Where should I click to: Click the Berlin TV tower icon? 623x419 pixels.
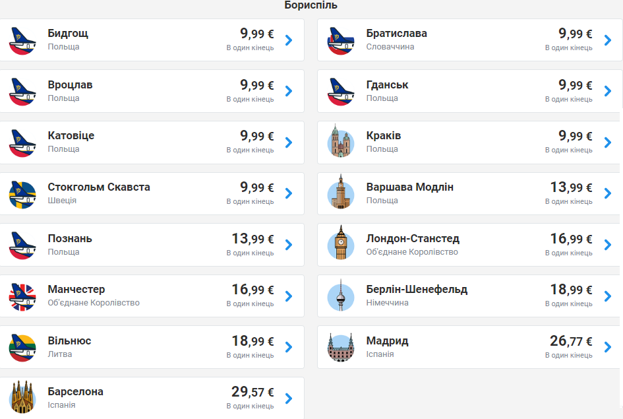[341, 296]
